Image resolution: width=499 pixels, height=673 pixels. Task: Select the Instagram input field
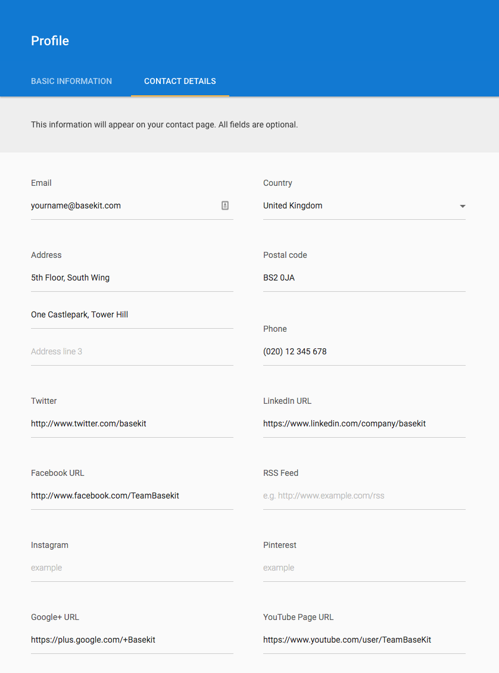point(132,568)
